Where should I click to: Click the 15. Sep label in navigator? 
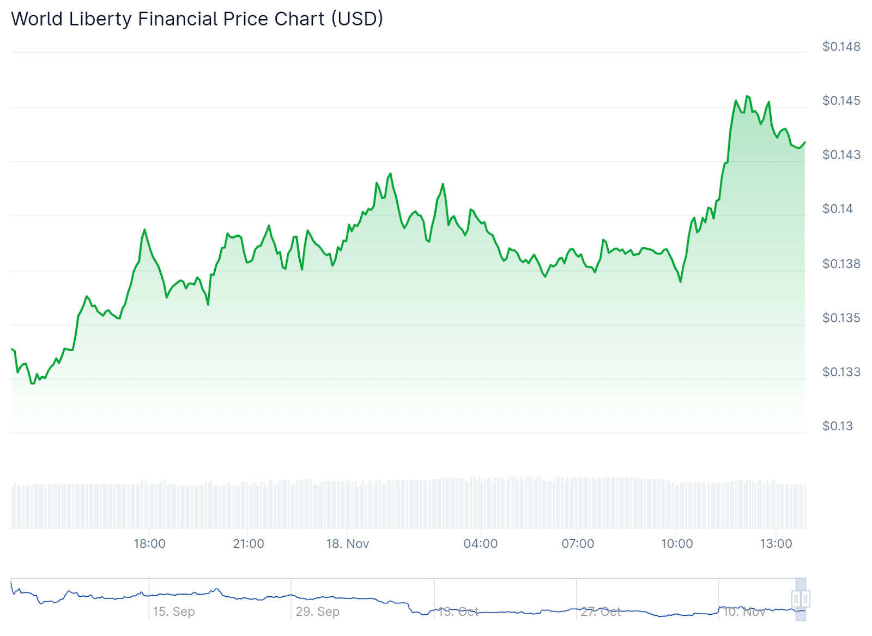[x=174, y=611]
